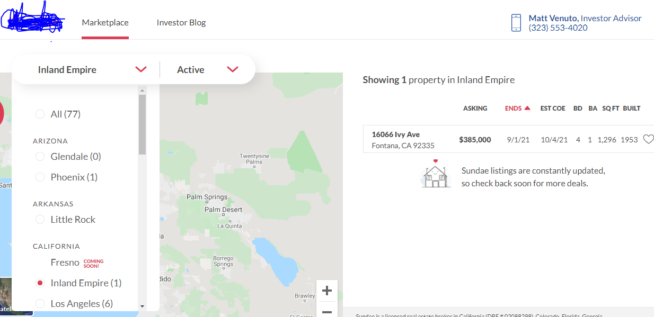Viewport: 654px width, 317px height.
Task: Open Matt Venuto advisor link
Action: pyautogui.click(x=553, y=18)
